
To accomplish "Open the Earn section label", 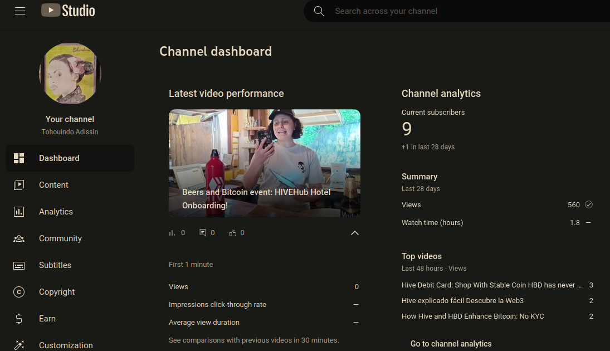I will point(47,318).
